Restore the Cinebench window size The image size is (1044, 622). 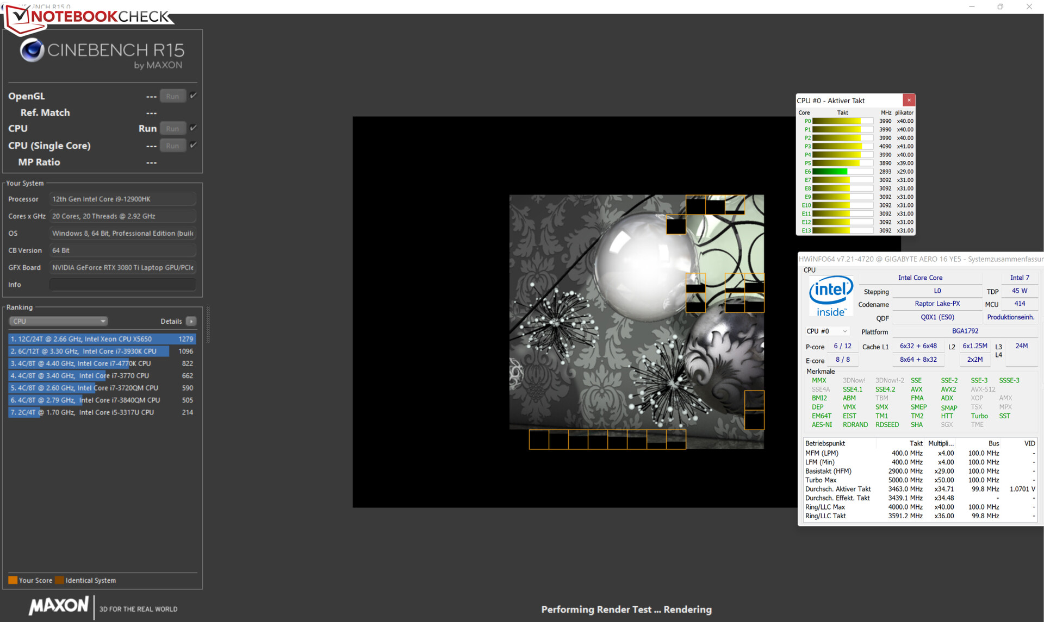[x=1000, y=7]
